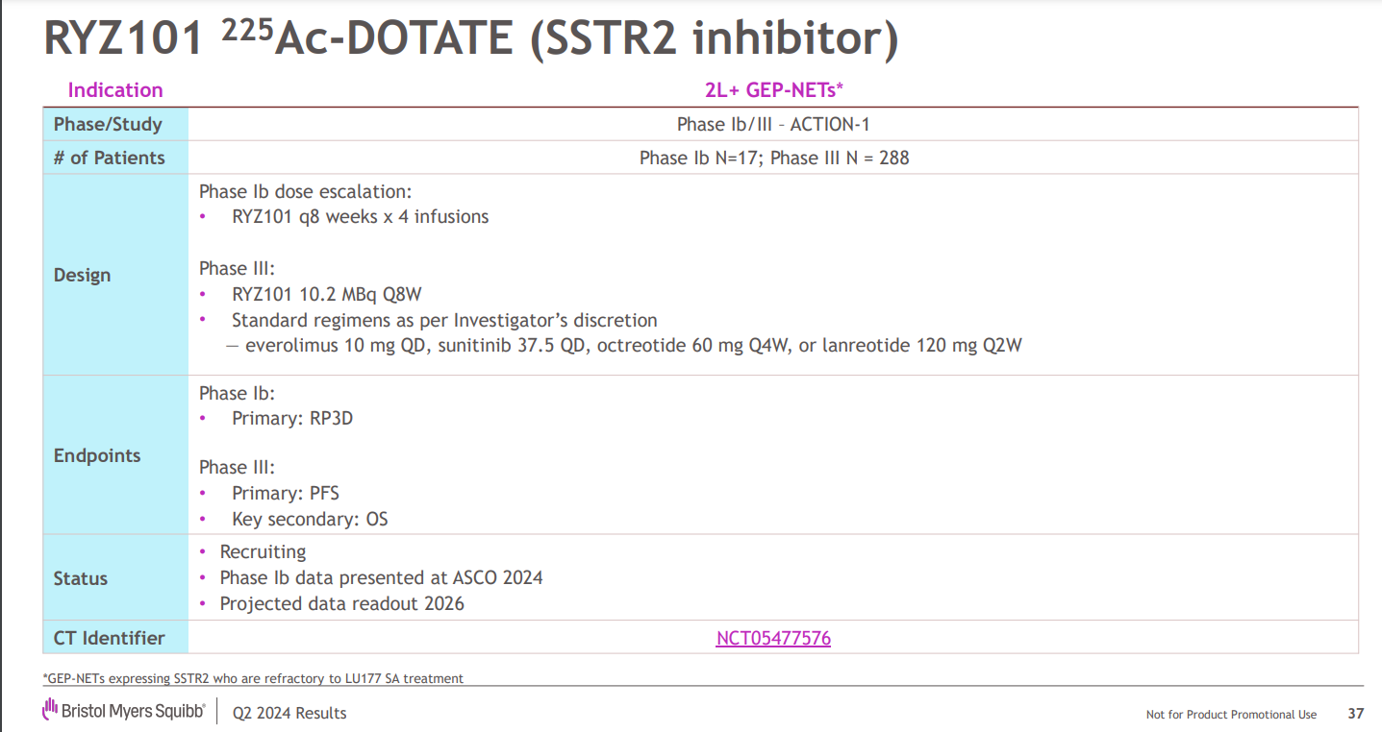This screenshot has width=1382, height=732.
Task: Click the Phase Ib/III – ACTION-1 text
Action: tap(773, 124)
